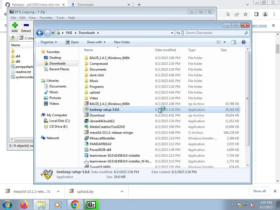The height and width of the screenshot is (210, 280).
Task: Select CD Drive (E:) in sidebar
Action: click(x=59, y=127)
